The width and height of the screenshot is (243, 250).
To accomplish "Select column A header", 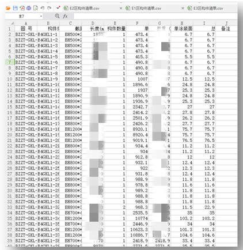I will tap(26, 23).
